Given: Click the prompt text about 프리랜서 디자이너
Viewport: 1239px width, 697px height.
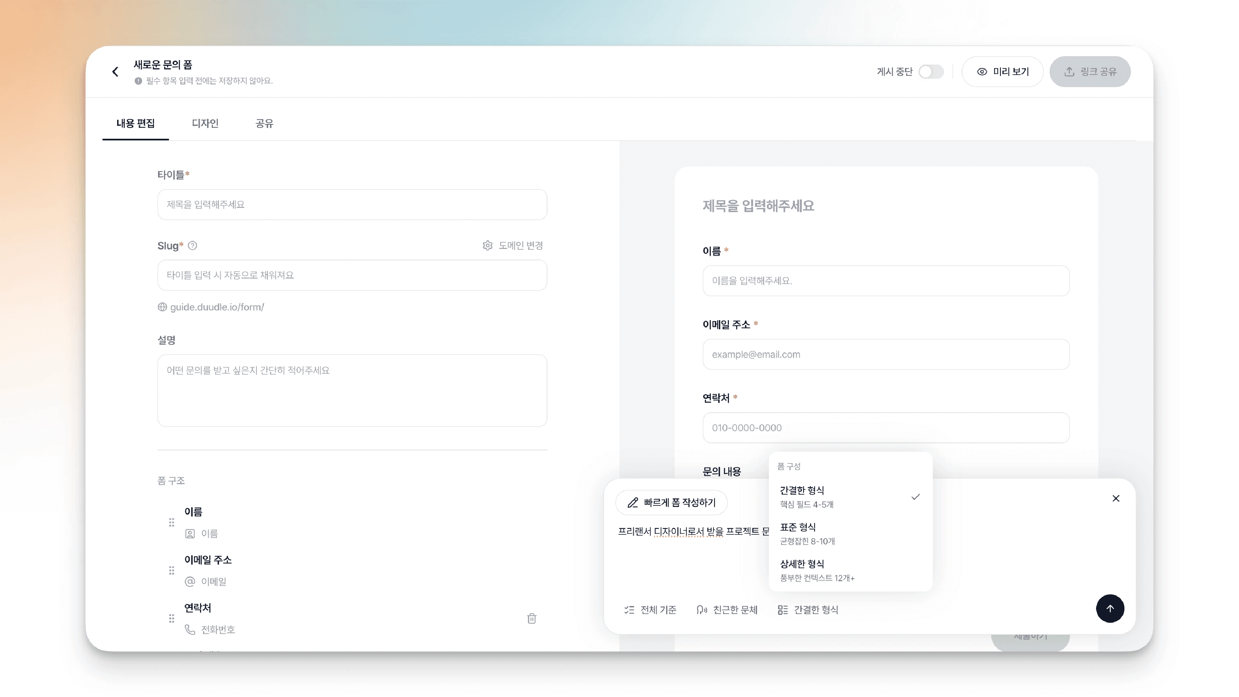Looking at the screenshot, I should click(x=694, y=531).
